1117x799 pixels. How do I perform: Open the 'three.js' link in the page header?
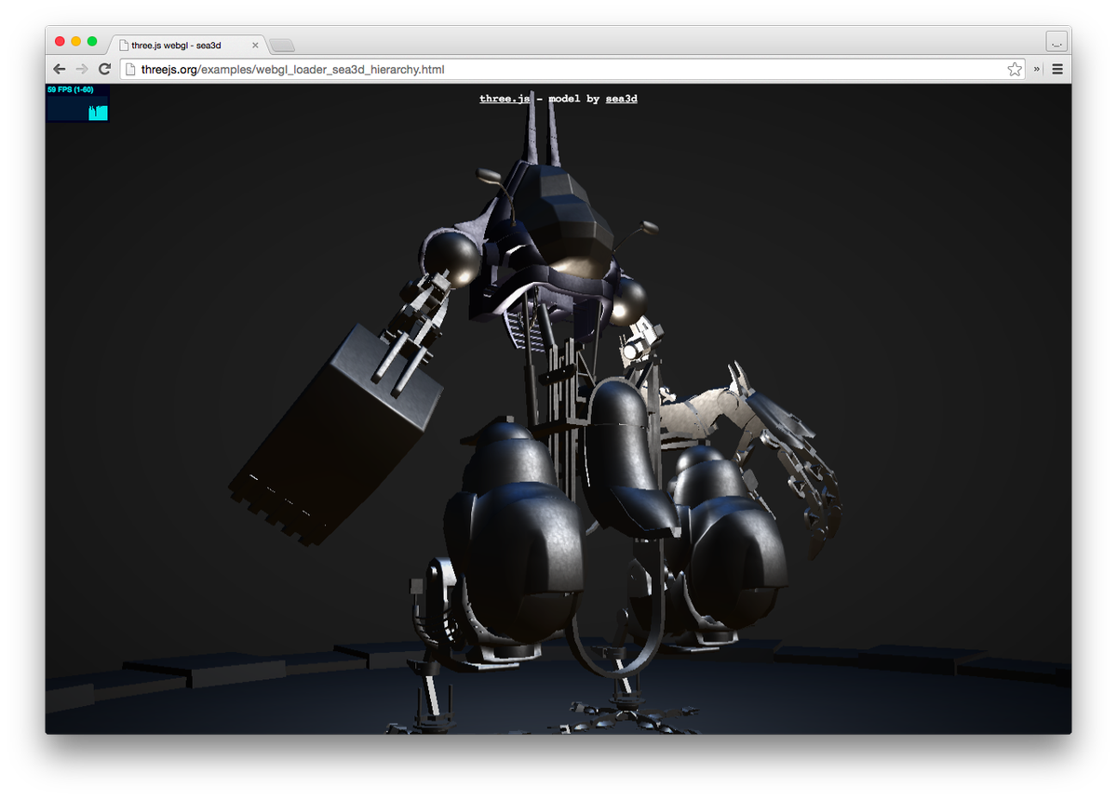tap(504, 98)
